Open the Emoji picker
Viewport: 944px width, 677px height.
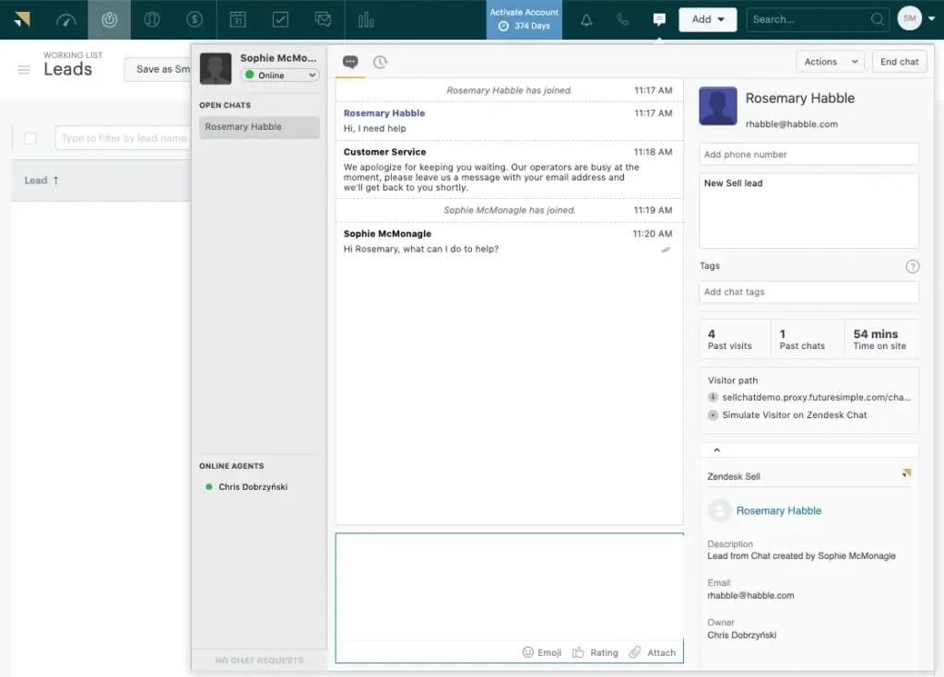(542, 652)
